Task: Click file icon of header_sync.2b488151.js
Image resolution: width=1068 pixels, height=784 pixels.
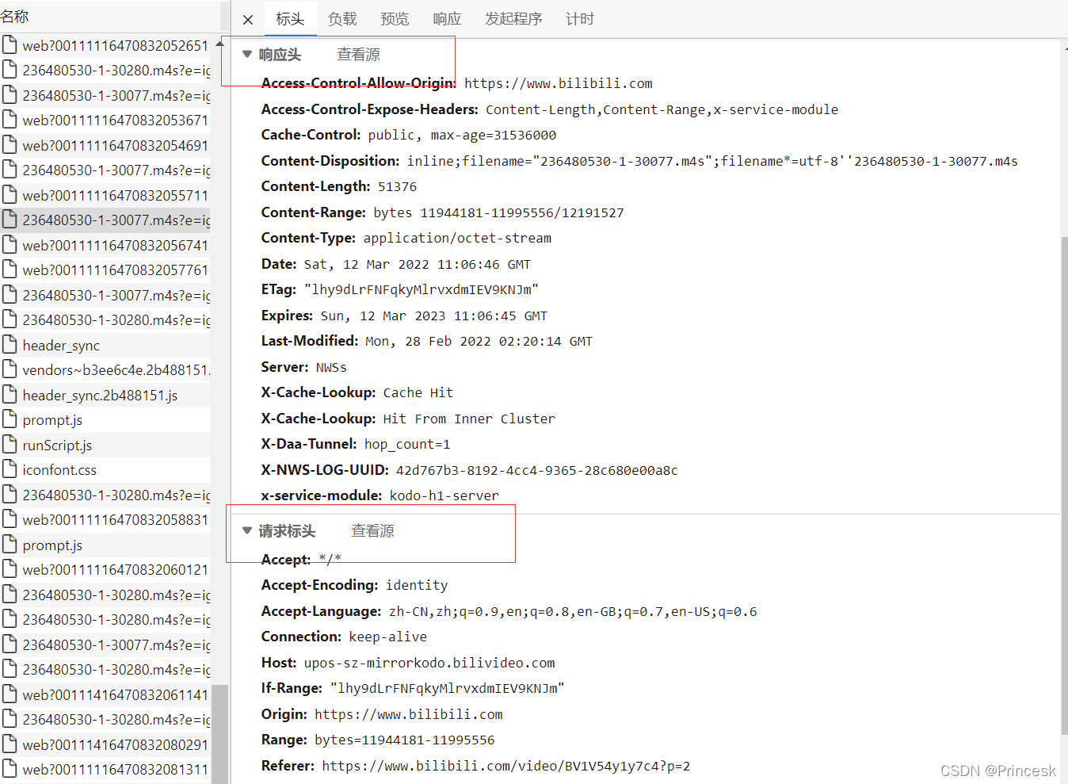Action: tap(10, 394)
